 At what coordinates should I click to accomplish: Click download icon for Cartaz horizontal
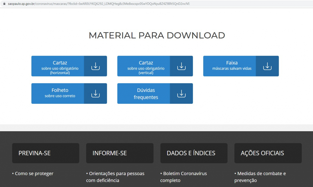point(95,66)
